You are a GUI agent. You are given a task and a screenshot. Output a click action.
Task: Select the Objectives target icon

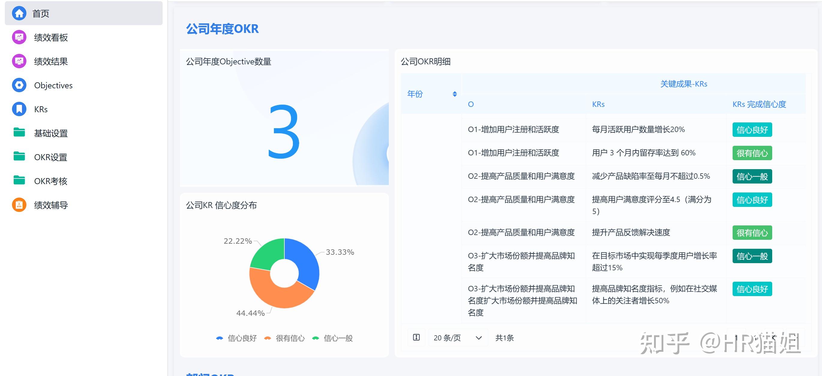pos(19,85)
